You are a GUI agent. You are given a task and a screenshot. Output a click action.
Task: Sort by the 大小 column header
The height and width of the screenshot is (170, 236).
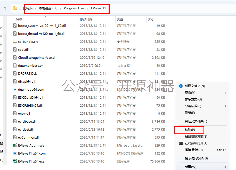coord(151,19)
